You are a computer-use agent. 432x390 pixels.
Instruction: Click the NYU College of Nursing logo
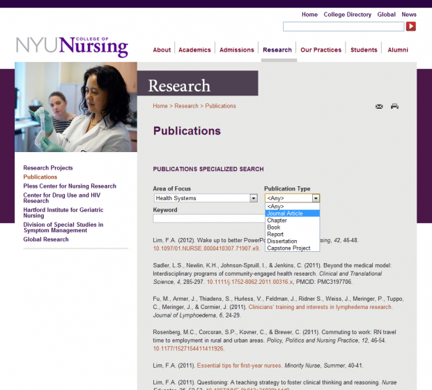point(72,46)
